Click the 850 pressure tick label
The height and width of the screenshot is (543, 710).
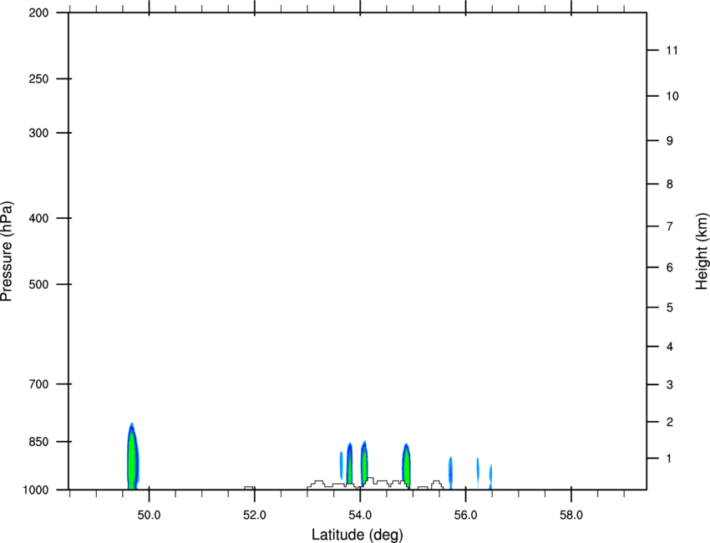coord(38,441)
